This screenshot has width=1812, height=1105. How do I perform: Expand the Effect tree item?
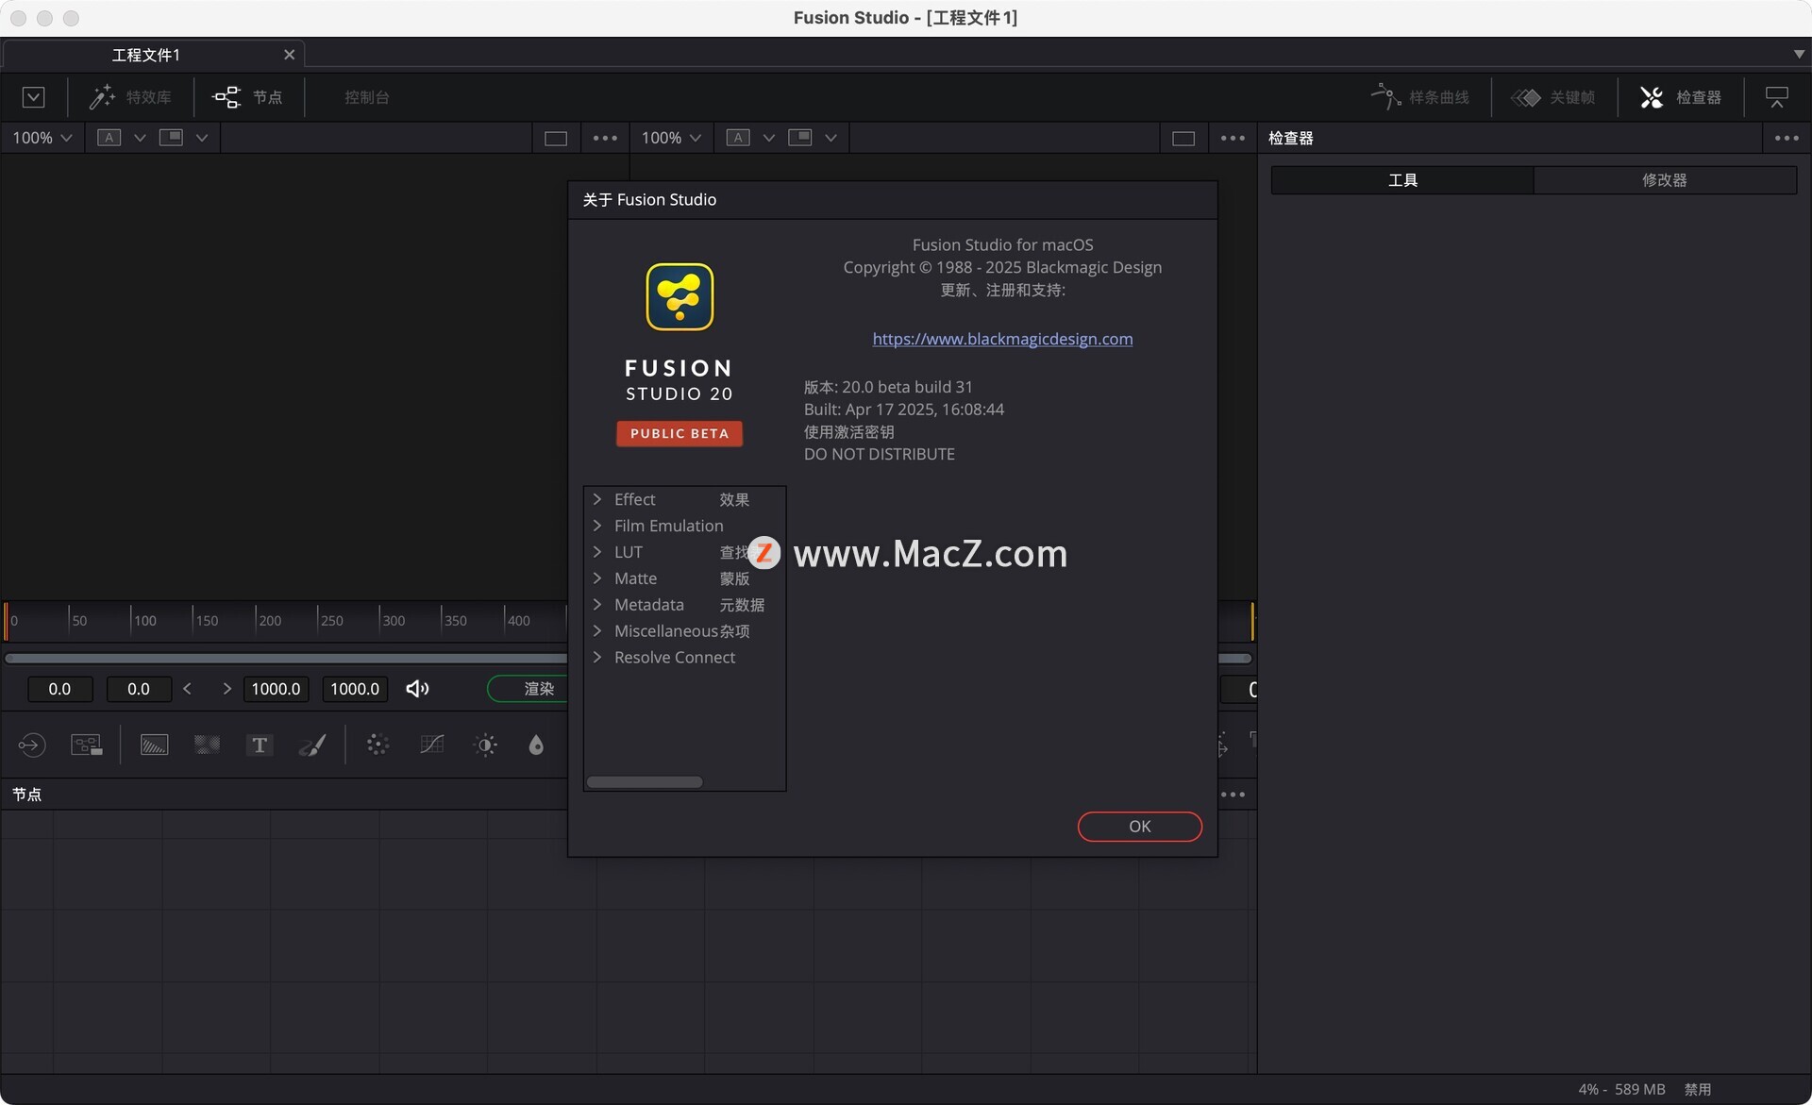coord(597,499)
